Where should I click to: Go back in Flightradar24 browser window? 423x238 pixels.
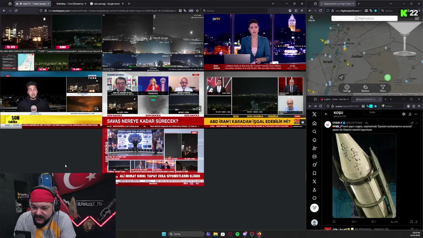click(310, 11)
